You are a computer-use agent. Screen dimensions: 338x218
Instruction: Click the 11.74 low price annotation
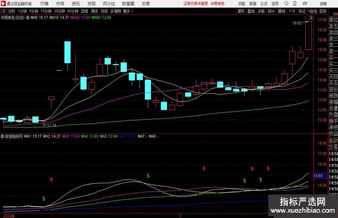pos(52,126)
